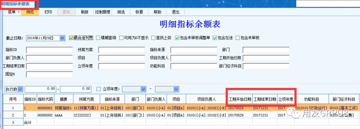This screenshot has width=360, height=129.
Task: Click the 立项年度 filter input field
Action: [122, 66]
